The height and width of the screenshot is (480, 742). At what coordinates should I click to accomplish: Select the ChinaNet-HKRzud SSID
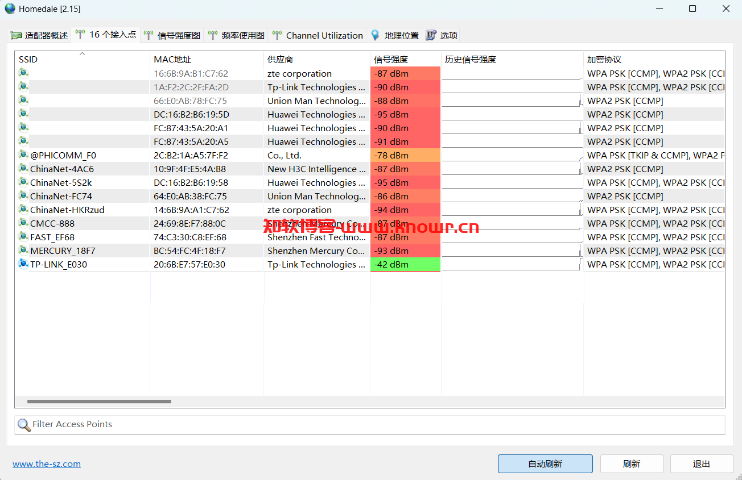67,210
